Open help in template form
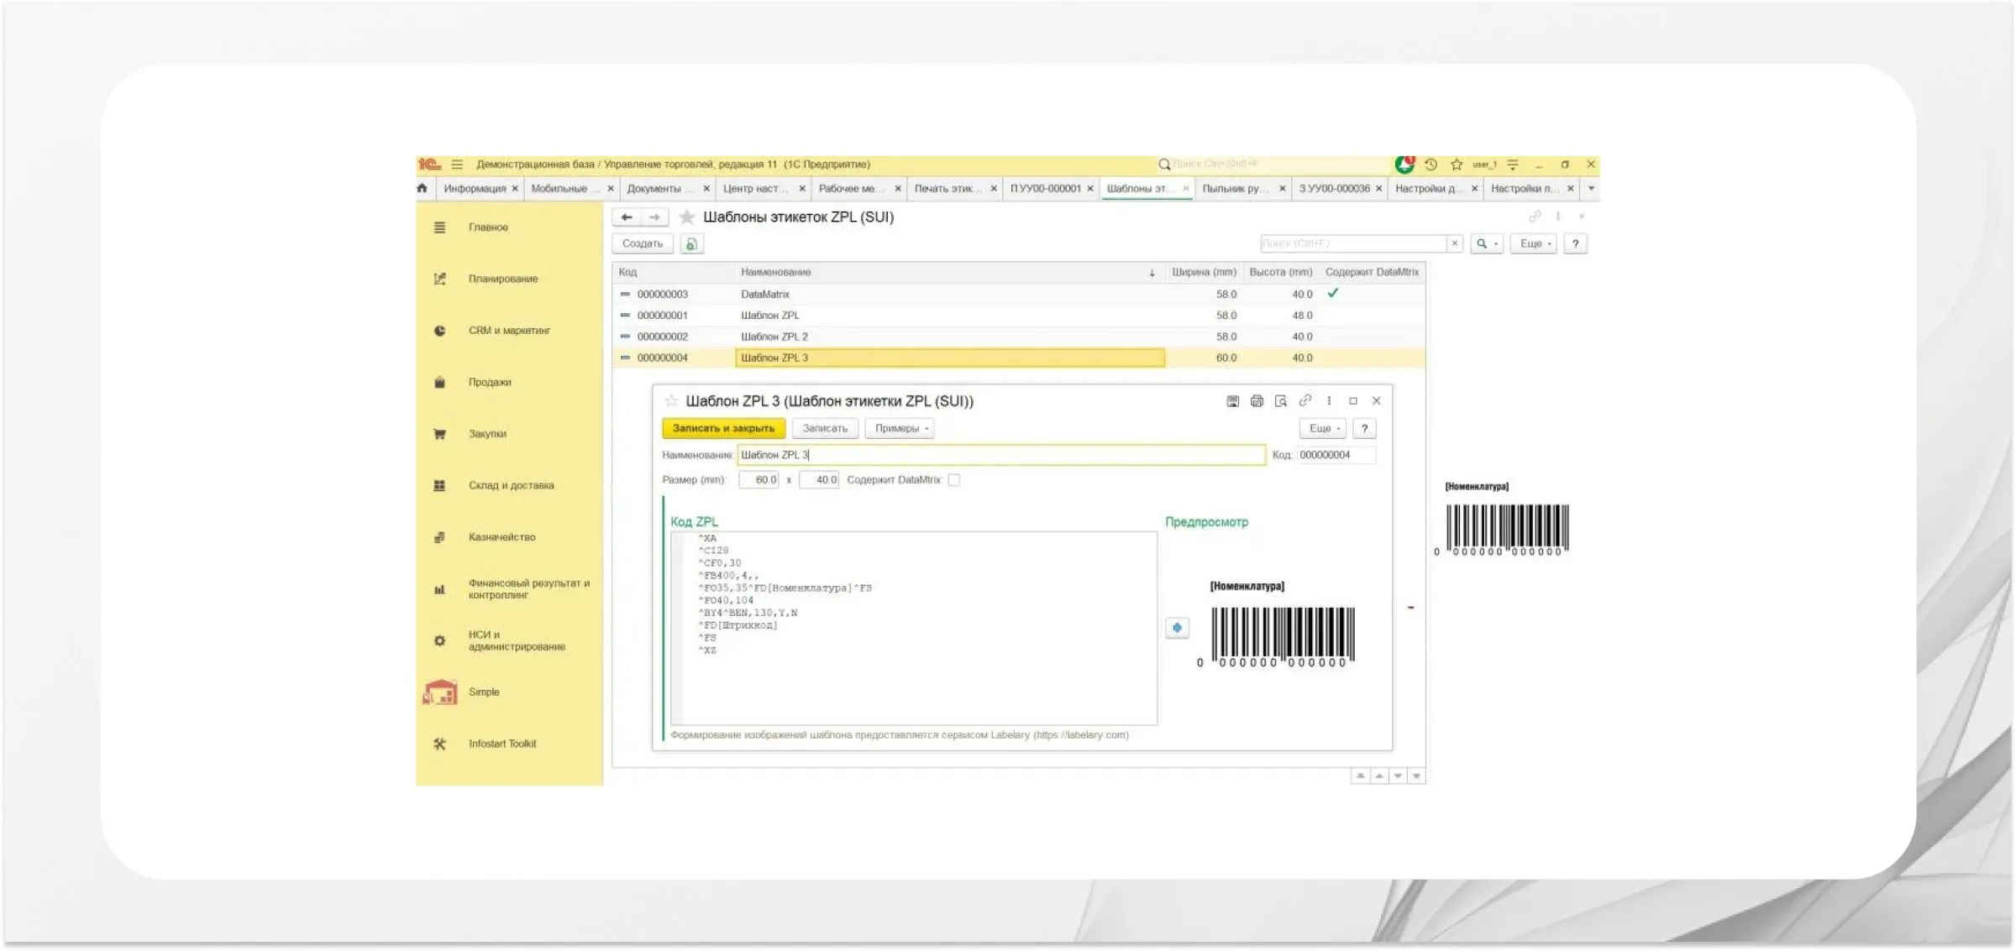2016x951 pixels. point(1365,428)
